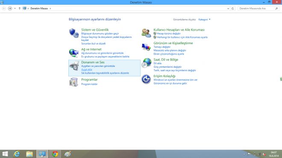This screenshot has height=158, width=282.
Task: Open the Programlar icon
Action: 73,82
